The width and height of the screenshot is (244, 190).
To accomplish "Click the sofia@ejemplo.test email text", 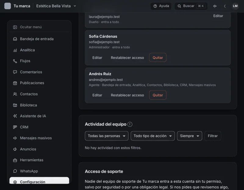I will (104, 42).
